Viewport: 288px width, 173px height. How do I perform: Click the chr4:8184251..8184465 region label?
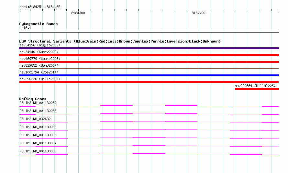pos(40,7)
